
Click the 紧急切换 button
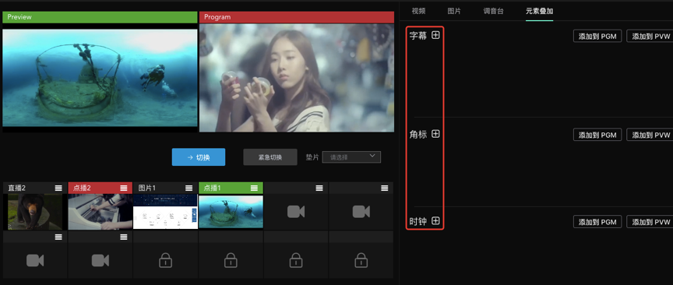tap(270, 157)
